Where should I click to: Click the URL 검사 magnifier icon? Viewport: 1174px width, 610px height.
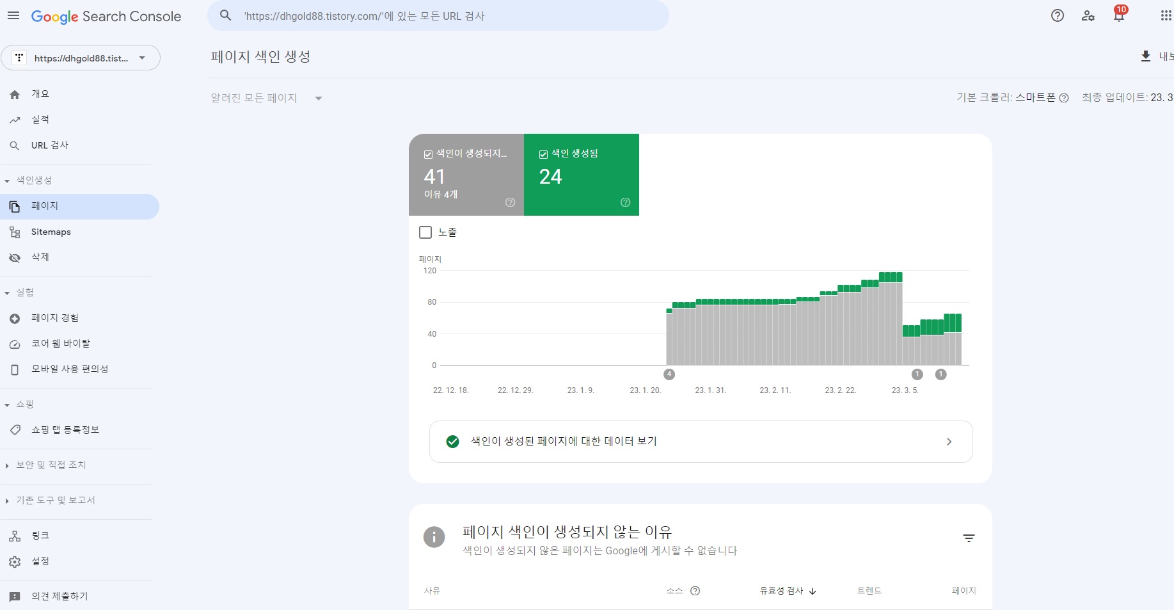15,146
